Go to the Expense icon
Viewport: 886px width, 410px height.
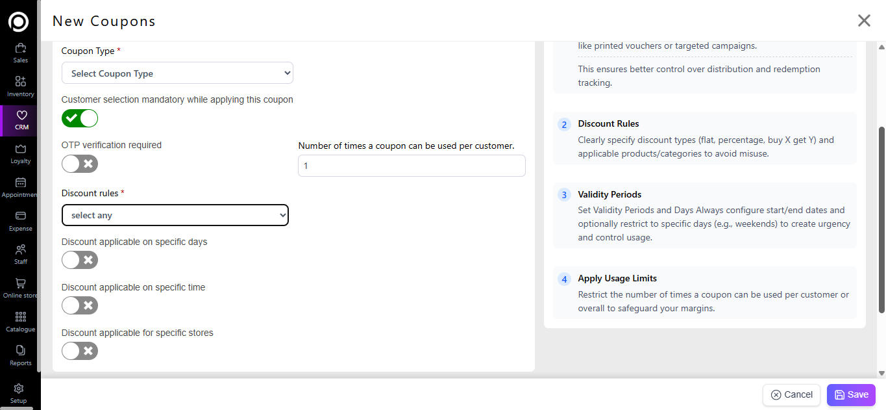coord(20,216)
